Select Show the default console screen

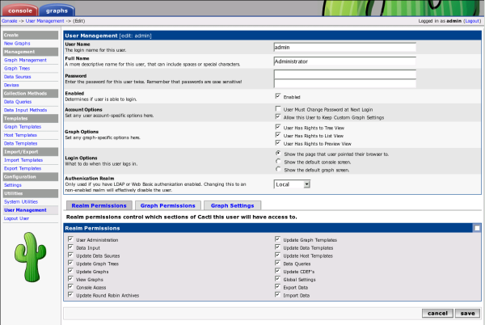[278, 161]
